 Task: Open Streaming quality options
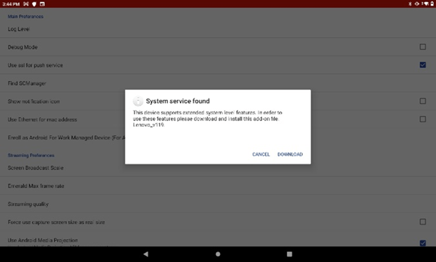[28, 204]
